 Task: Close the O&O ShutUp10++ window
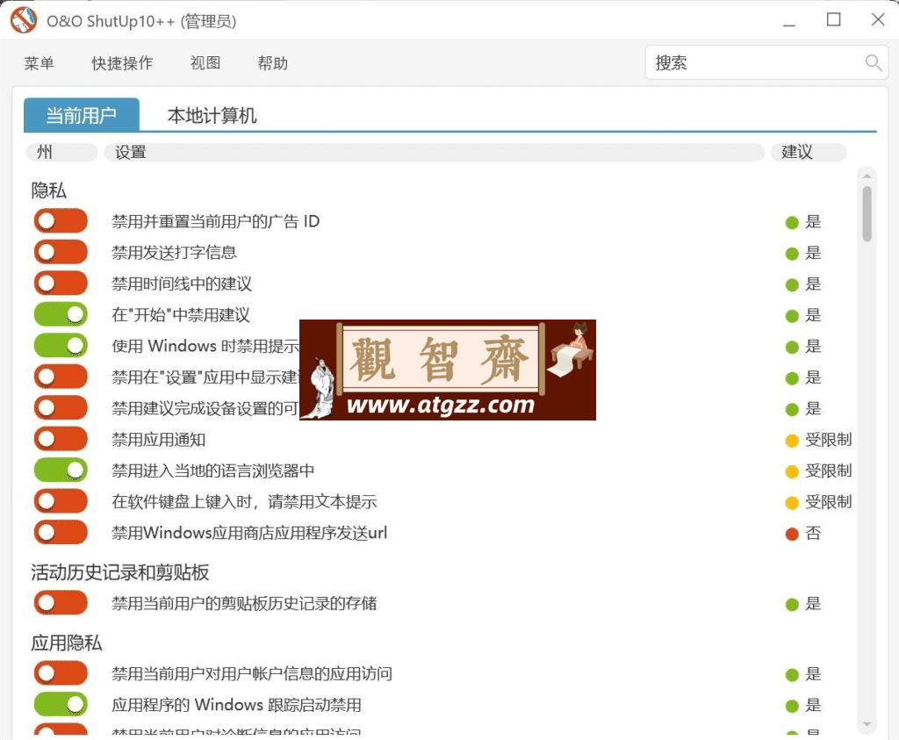coord(878,20)
